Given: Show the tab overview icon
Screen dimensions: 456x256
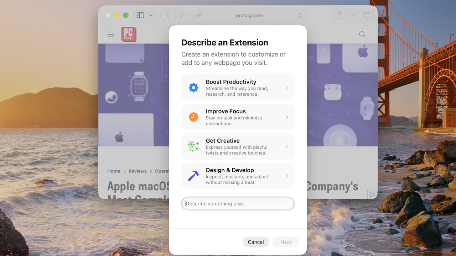Looking at the screenshot, I should point(367,15).
